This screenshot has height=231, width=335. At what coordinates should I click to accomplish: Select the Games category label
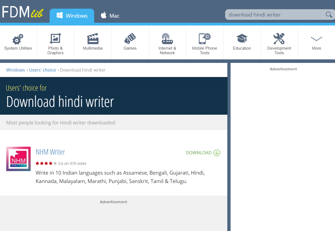pyautogui.click(x=130, y=48)
